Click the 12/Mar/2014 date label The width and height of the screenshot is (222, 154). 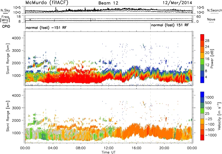click(177, 3)
